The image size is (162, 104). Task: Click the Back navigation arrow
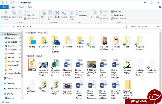(x=3, y=27)
